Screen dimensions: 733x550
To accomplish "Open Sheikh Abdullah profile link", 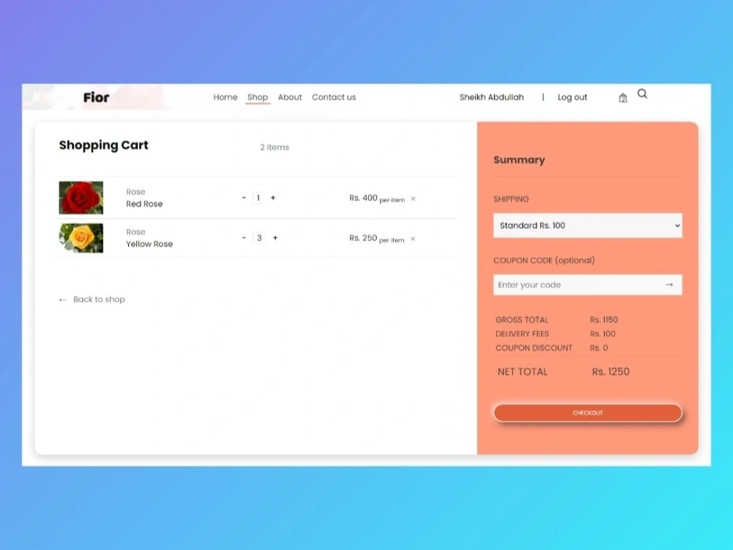I will 491,98.
